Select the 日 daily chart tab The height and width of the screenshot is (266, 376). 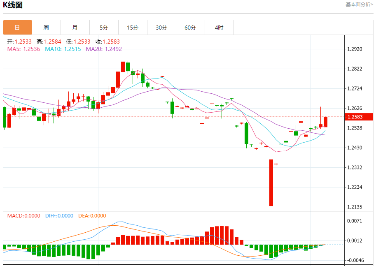tap(18, 28)
